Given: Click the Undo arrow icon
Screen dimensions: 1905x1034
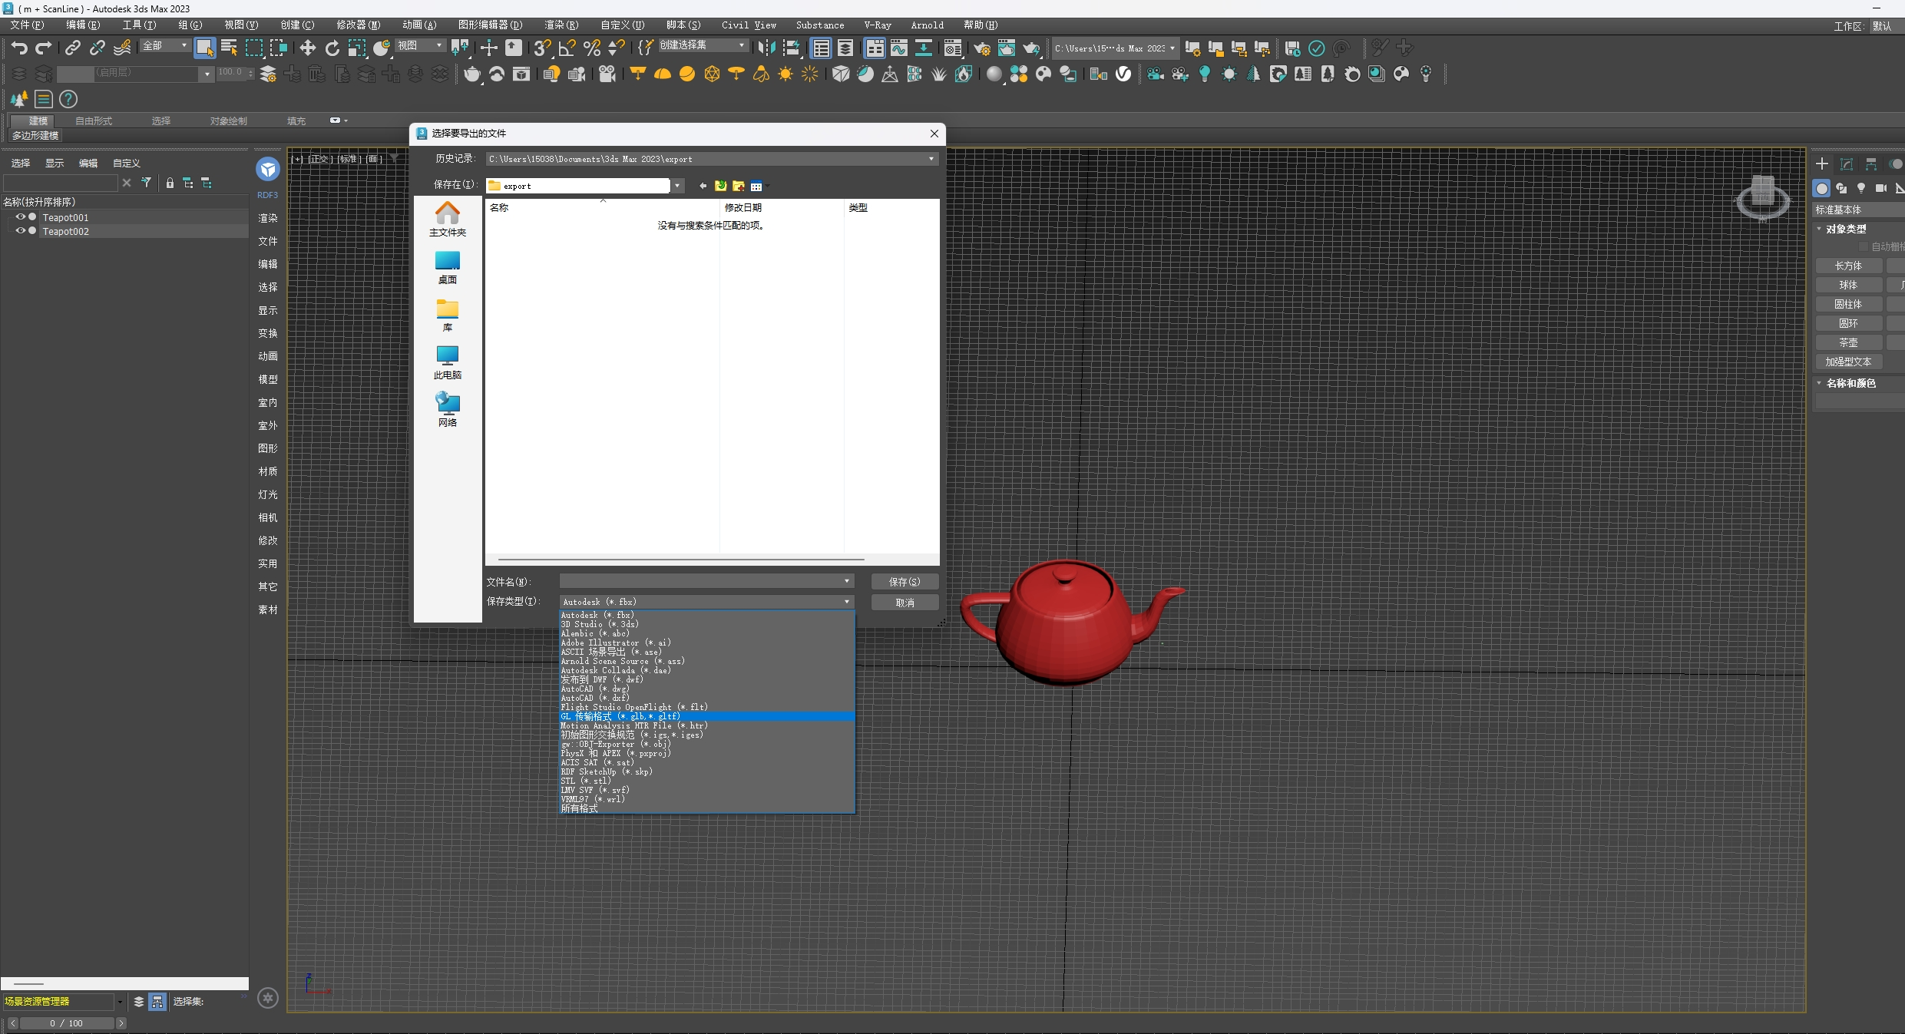Looking at the screenshot, I should pos(19,48).
